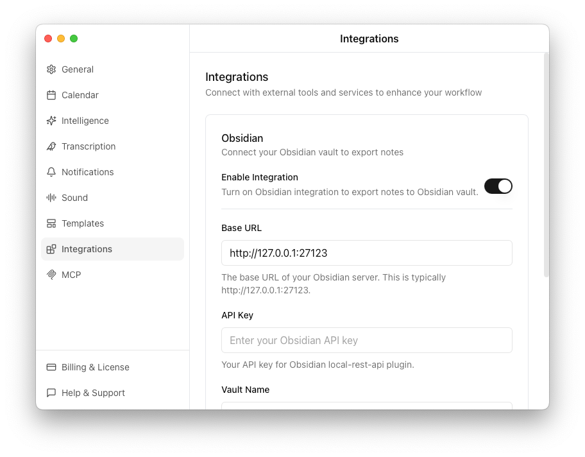Click the Sound waveform icon

pos(51,198)
